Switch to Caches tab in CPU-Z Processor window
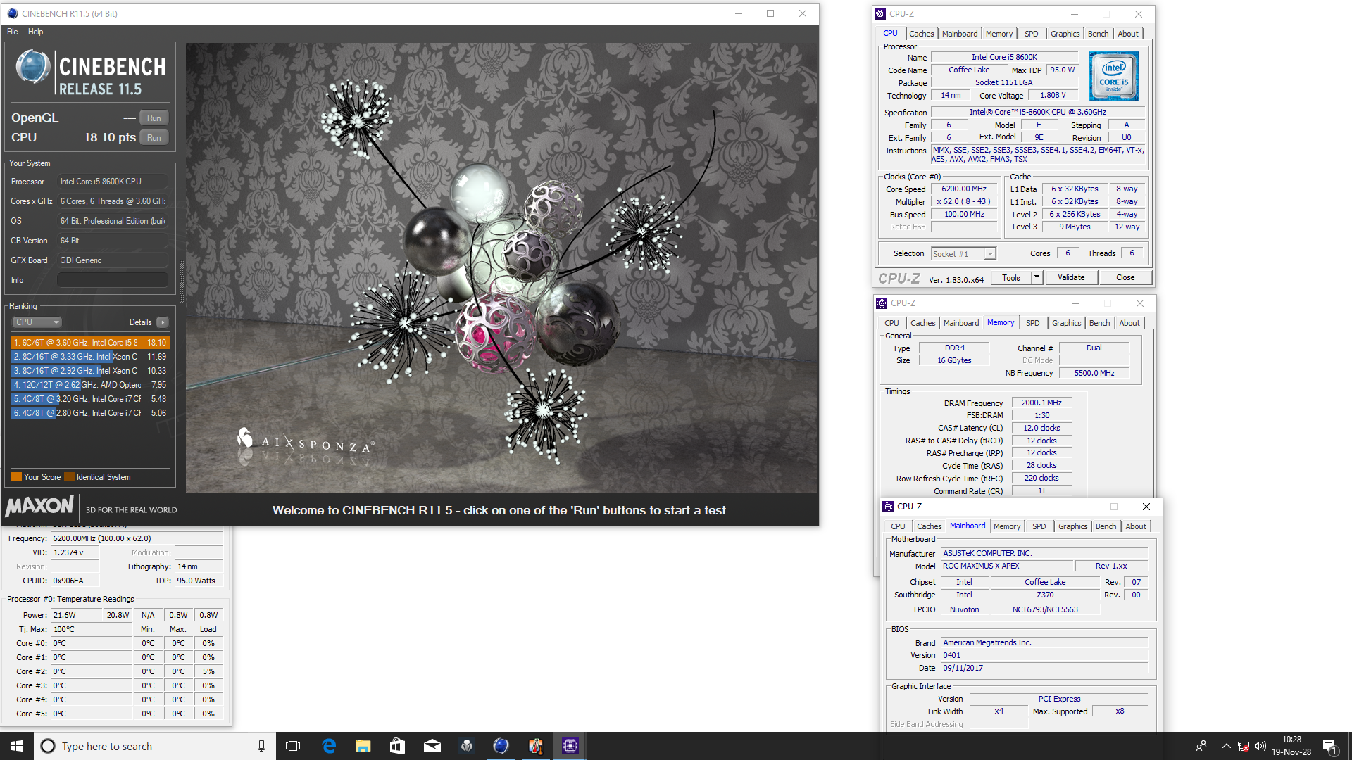 (x=921, y=34)
